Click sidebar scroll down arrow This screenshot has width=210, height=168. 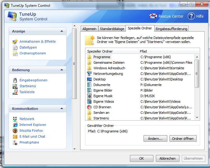tap(75, 149)
